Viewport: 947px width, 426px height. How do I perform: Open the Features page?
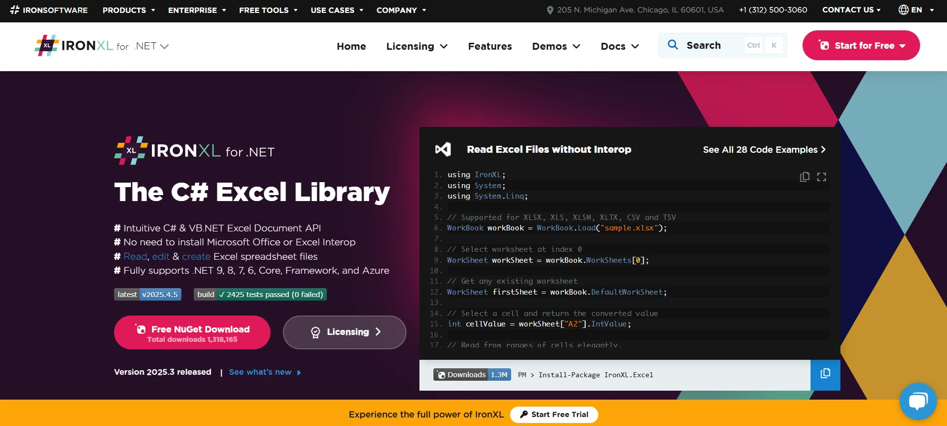click(490, 46)
